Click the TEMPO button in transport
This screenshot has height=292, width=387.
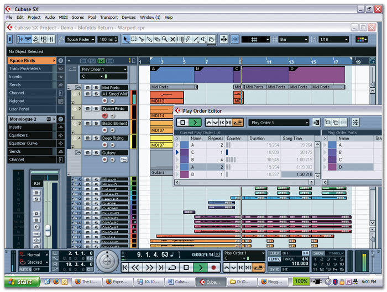tap(274, 259)
